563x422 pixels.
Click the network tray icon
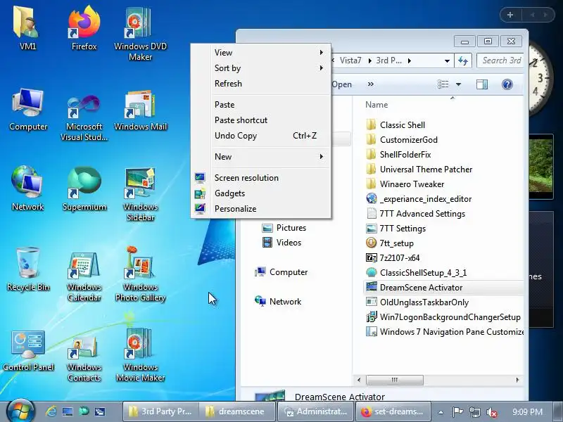tap(474, 412)
